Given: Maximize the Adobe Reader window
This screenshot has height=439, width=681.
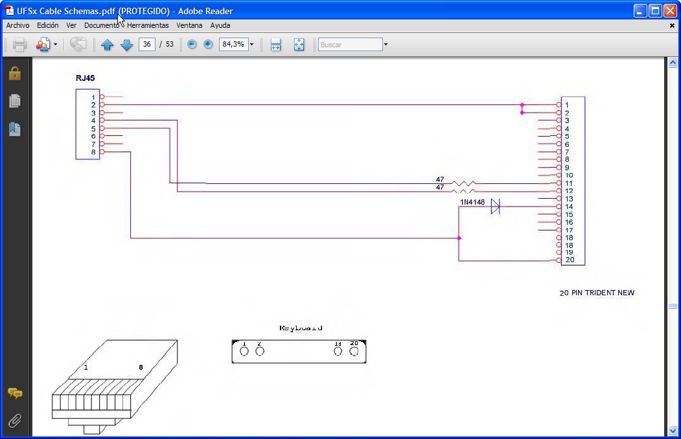Looking at the screenshot, I should pyautogui.click(x=655, y=11).
